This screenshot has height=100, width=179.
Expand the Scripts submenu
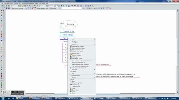[x=82, y=77]
